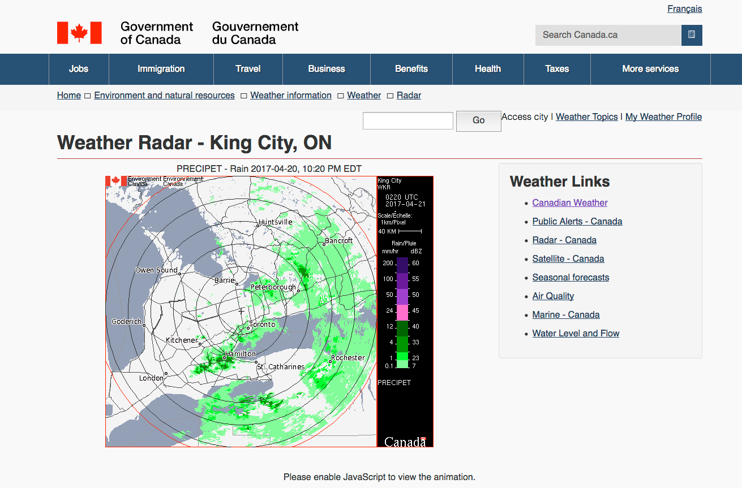Viewport: 742px width, 488px height.
Task: Open the Taxes navigation item
Action: (557, 69)
